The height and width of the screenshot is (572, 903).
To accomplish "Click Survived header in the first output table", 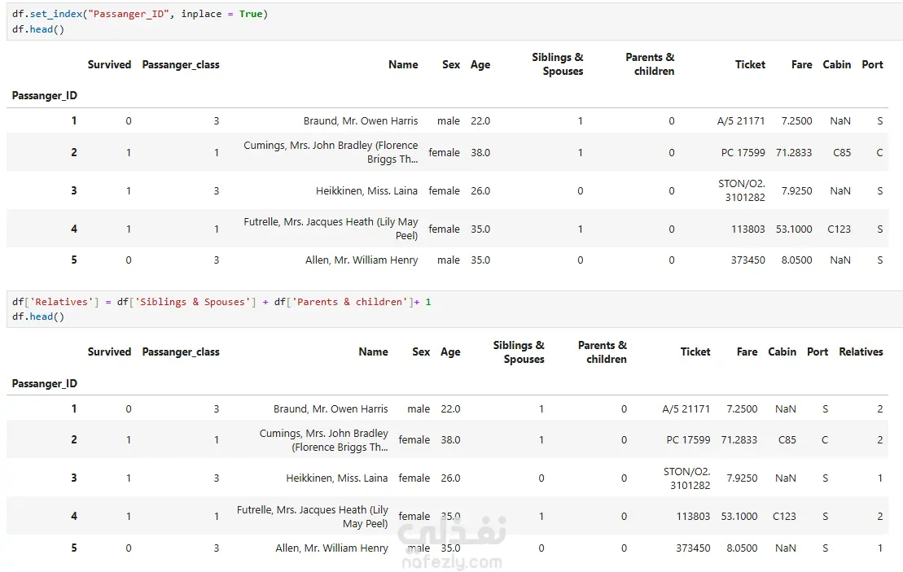I will (x=109, y=64).
